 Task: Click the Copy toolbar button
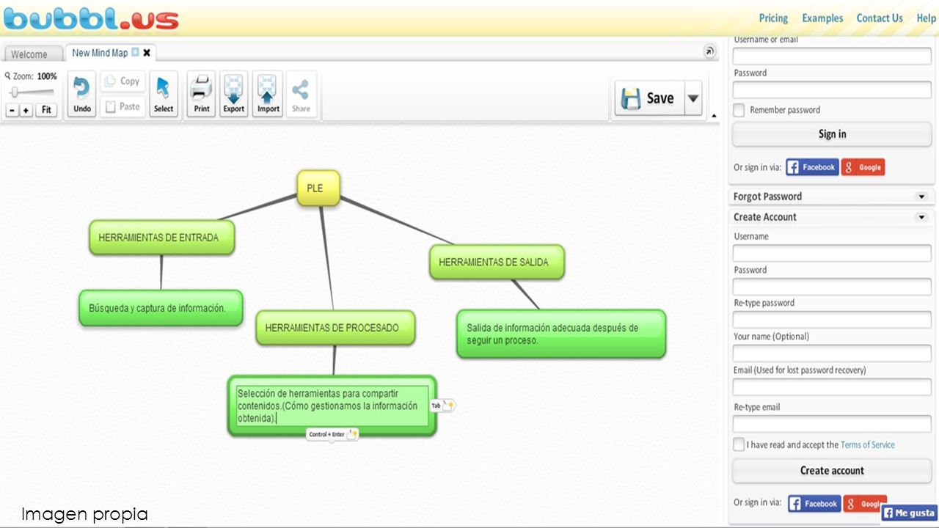pos(123,81)
